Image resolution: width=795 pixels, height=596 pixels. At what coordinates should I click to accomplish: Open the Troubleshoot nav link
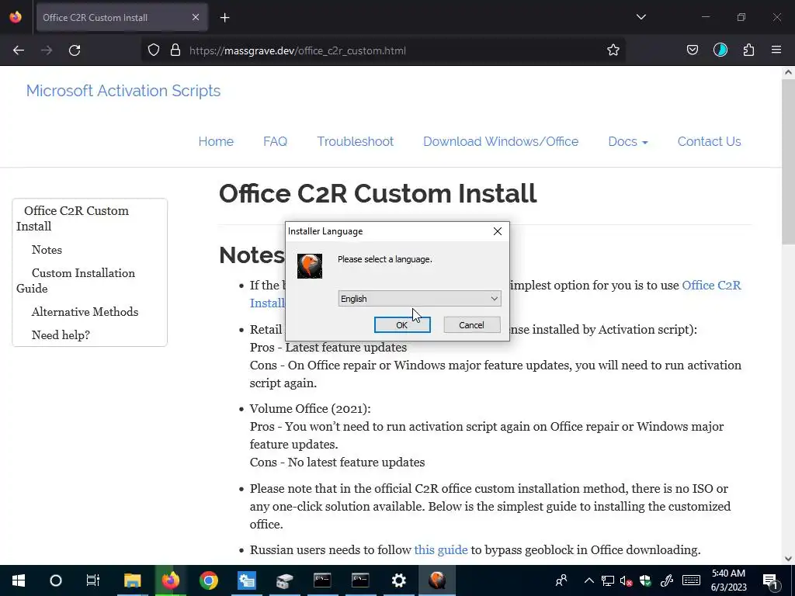click(x=356, y=141)
